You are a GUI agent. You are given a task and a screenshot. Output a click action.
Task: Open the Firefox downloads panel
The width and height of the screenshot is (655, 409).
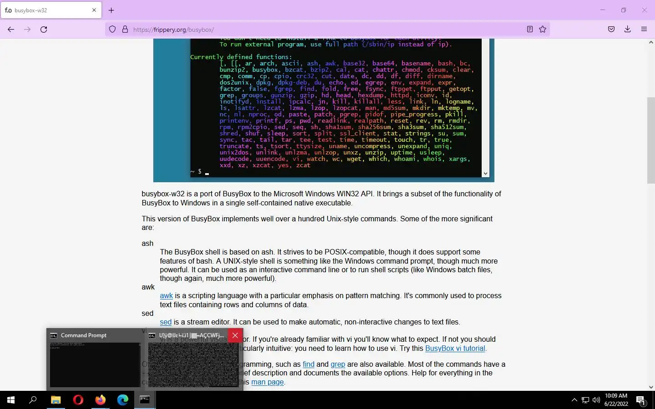(628, 30)
